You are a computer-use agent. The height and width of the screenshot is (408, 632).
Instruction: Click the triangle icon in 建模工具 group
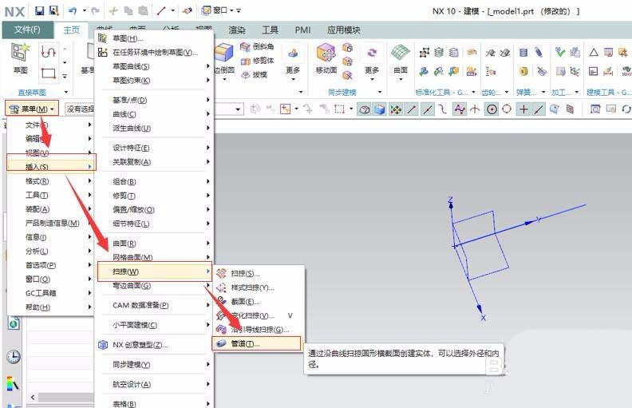click(x=594, y=53)
